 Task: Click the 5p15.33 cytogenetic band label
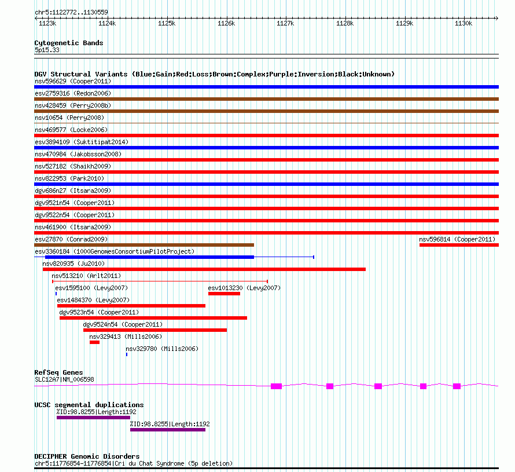(x=47, y=50)
